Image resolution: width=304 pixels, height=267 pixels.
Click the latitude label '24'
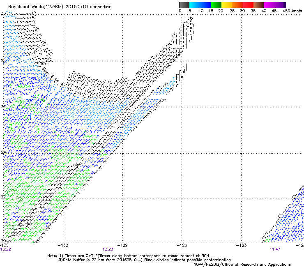coord(3,152)
